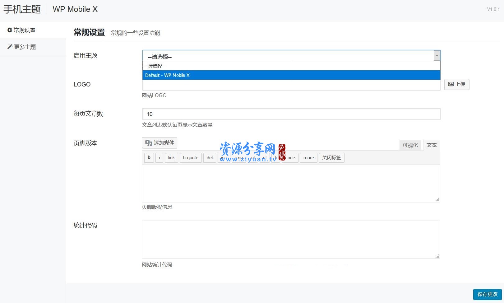The image size is (504, 303).
Task: Open the 常规设置 sidebar section
Action: point(21,30)
